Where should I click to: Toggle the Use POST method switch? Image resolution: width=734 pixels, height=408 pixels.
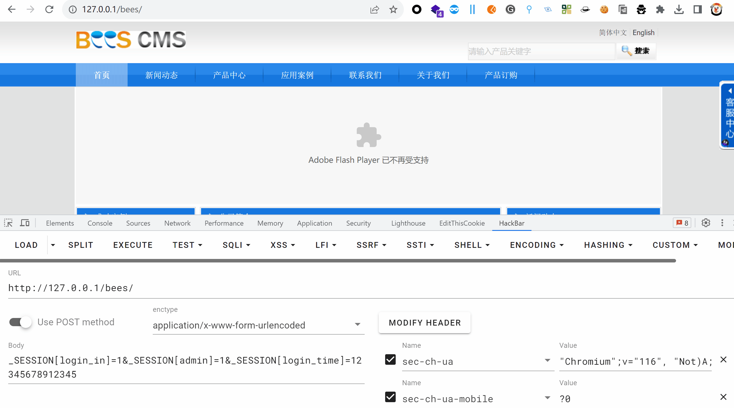pyautogui.click(x=20, y=322)
